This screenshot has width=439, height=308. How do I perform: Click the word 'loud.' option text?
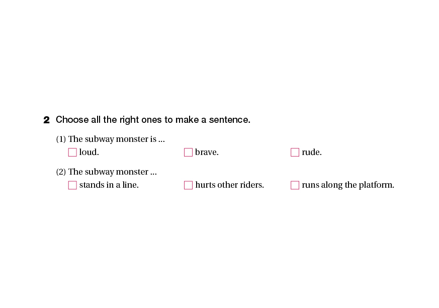(89, 152)
